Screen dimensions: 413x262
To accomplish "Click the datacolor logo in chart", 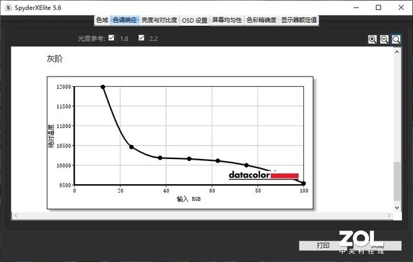I will tap(264, 175).
